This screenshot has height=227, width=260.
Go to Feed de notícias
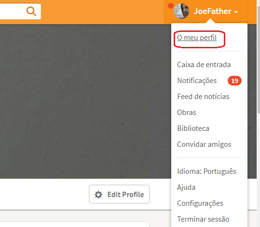203,97
